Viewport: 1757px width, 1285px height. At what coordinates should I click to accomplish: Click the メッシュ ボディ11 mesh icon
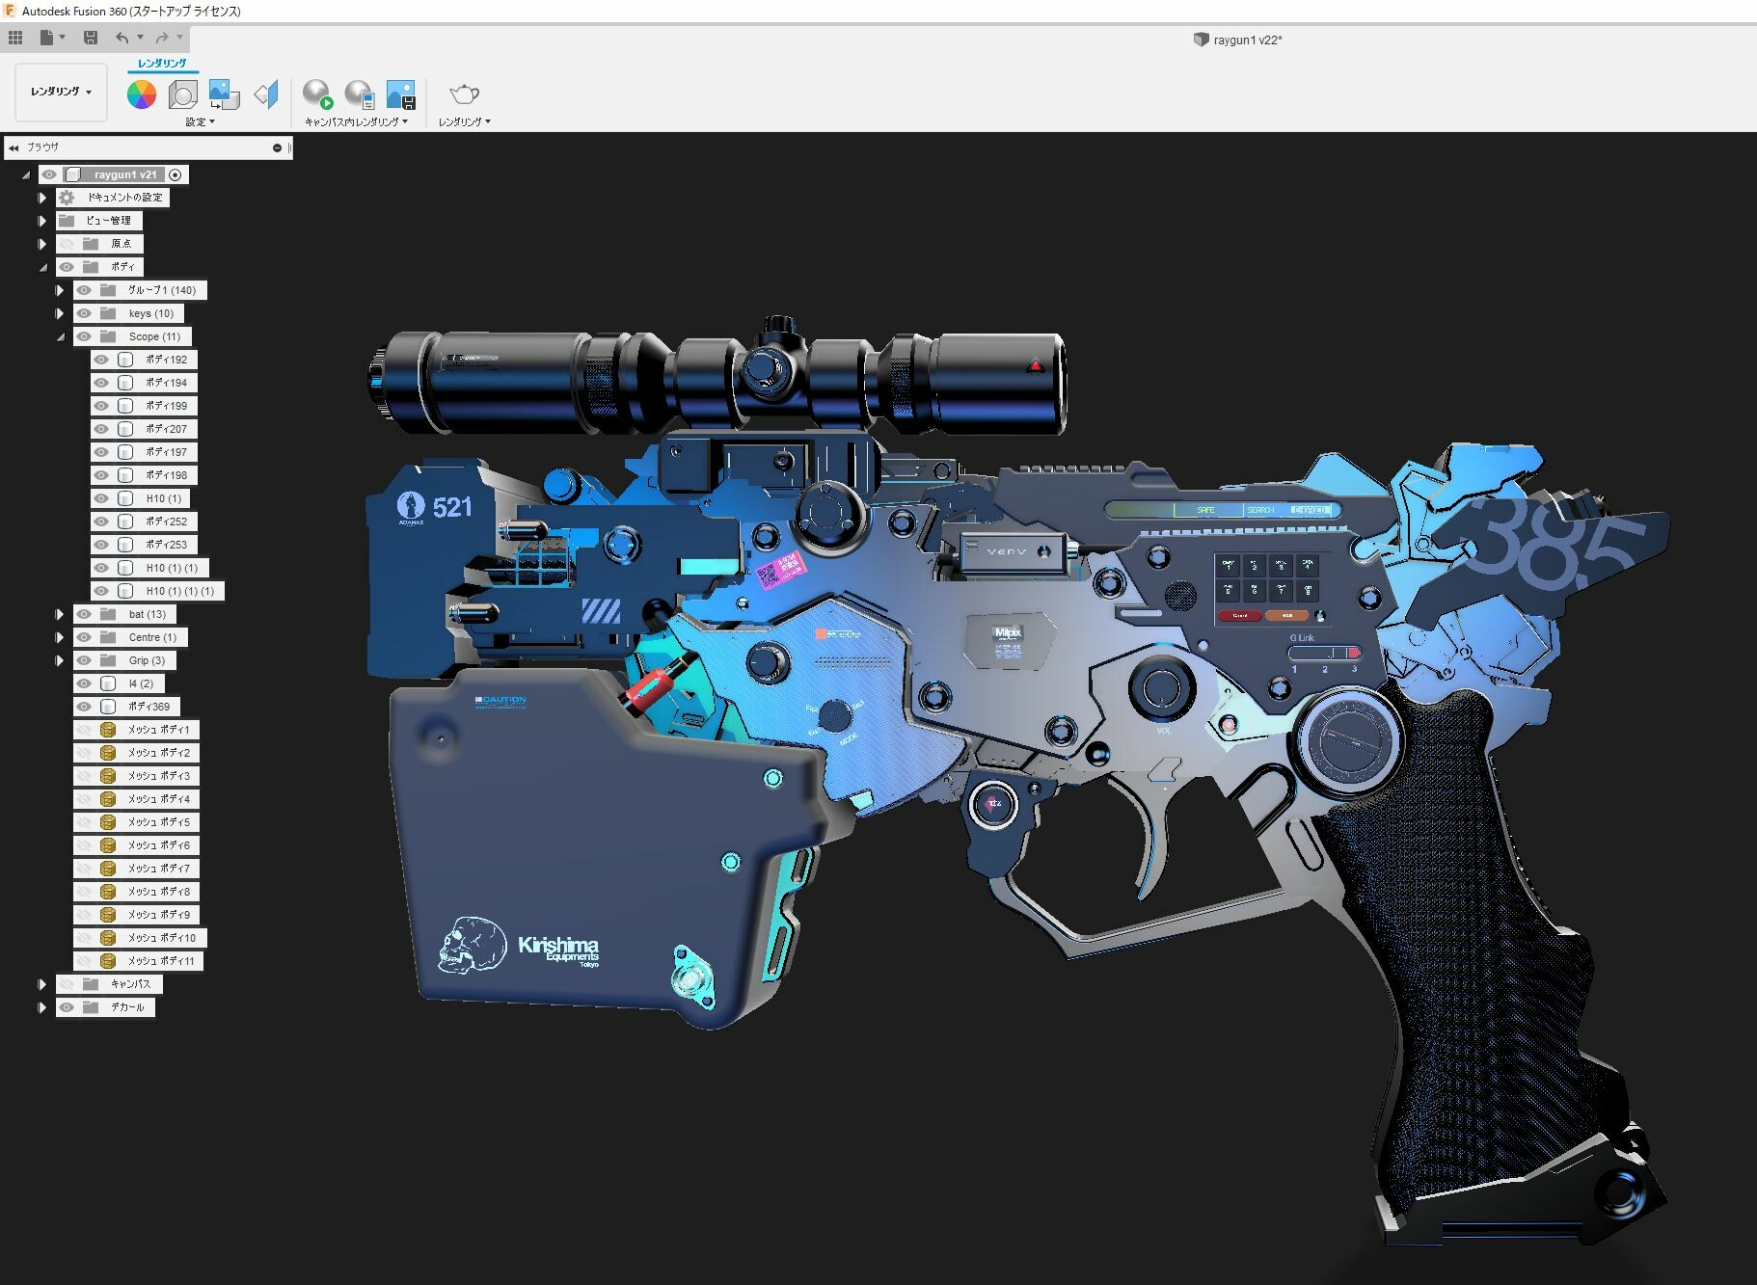click(108, 961)
